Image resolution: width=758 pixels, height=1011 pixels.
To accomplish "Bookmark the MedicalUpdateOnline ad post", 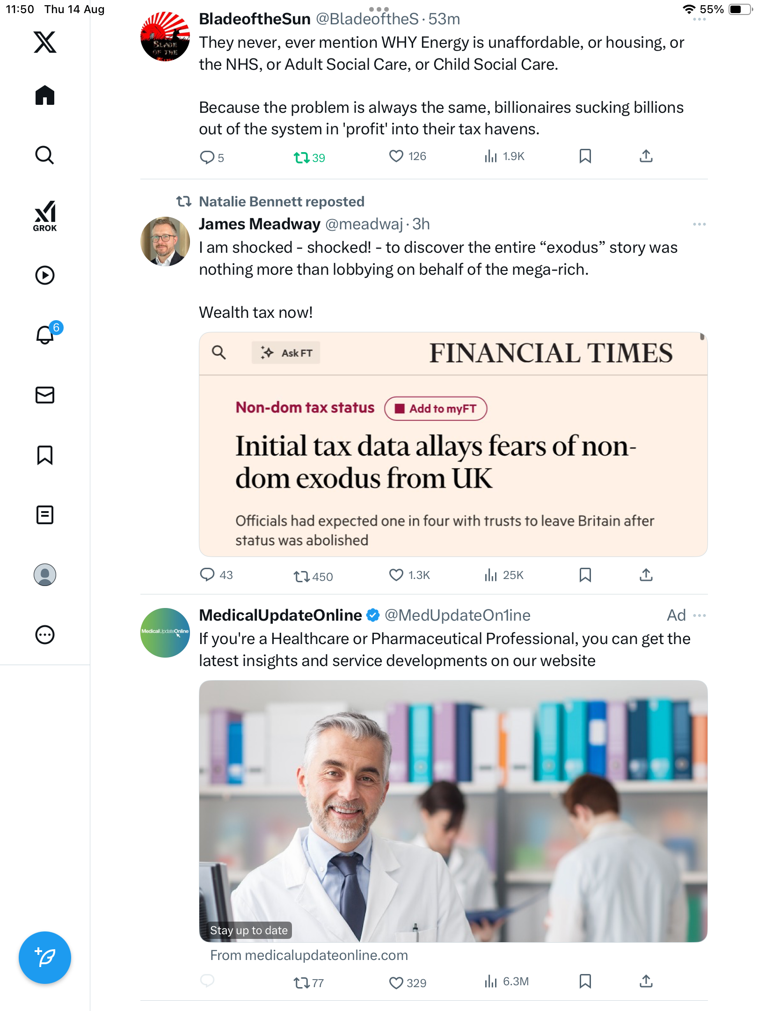I will coord(585,981).
